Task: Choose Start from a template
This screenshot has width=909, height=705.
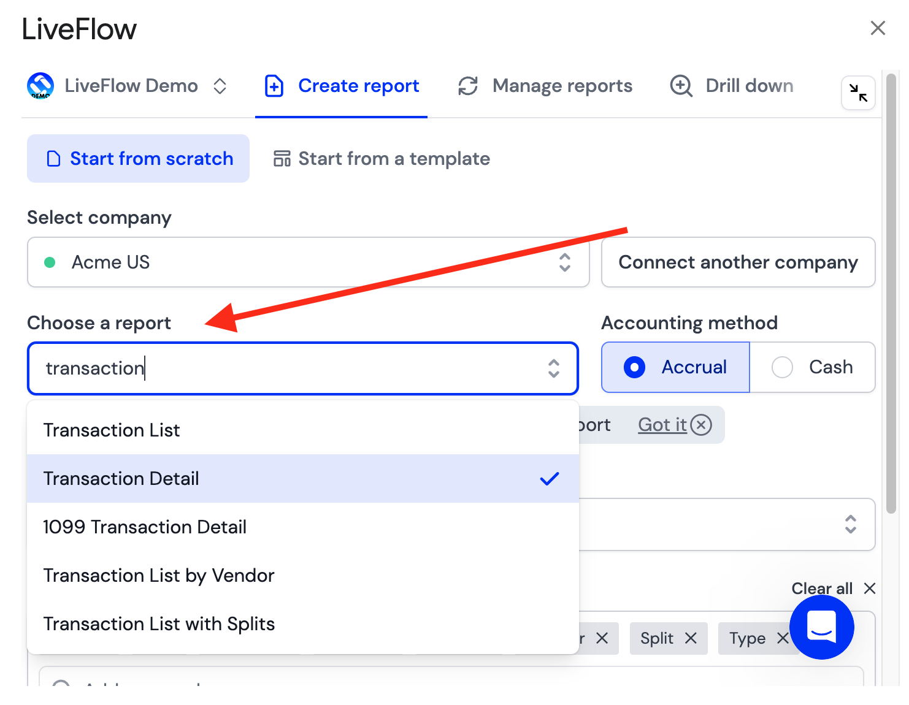Action: click(382, 159)
